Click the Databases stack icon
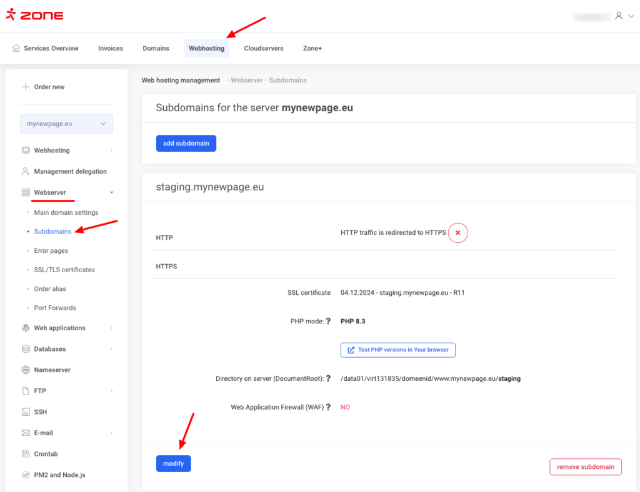Viewport: 640px width, 492px height. 26,349
